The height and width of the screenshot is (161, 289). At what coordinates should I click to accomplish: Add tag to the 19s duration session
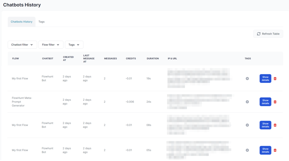[x=247, y=79]
